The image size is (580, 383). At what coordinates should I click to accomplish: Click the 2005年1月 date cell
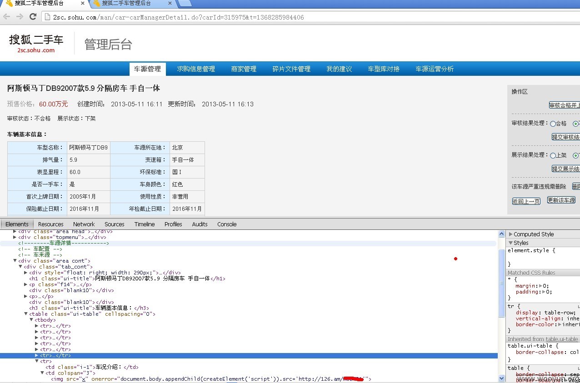pyautogui.click(x=89, y=197)
